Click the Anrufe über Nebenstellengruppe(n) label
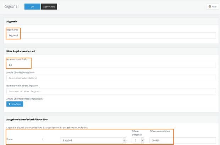 pos(24,98)
